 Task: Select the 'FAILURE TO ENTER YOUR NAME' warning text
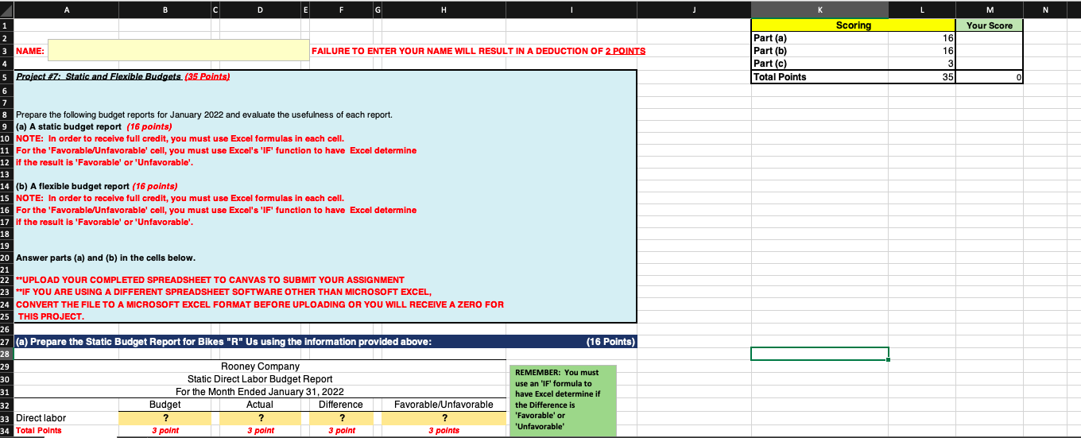pyautogui.click(x=479, y=51)
